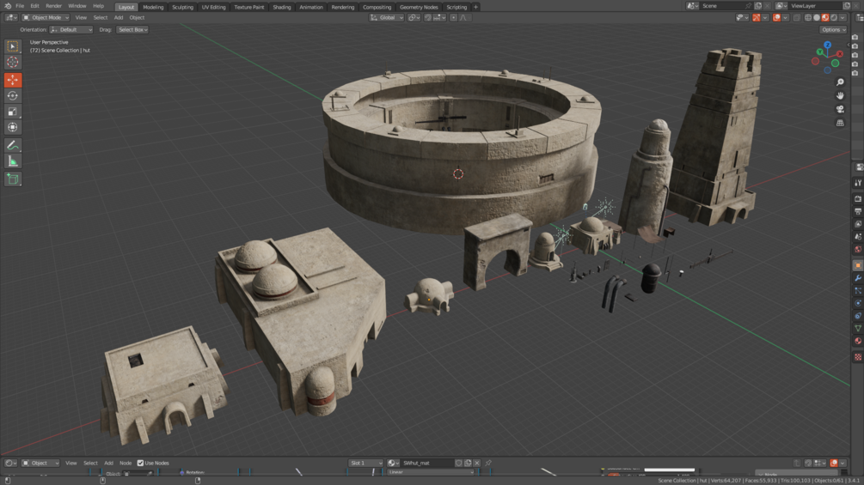Click the SWhut_mat material name field
Image resolution: width=864 pixels, height=485 pixels.
pyautogui.click(x=427, y=463)
